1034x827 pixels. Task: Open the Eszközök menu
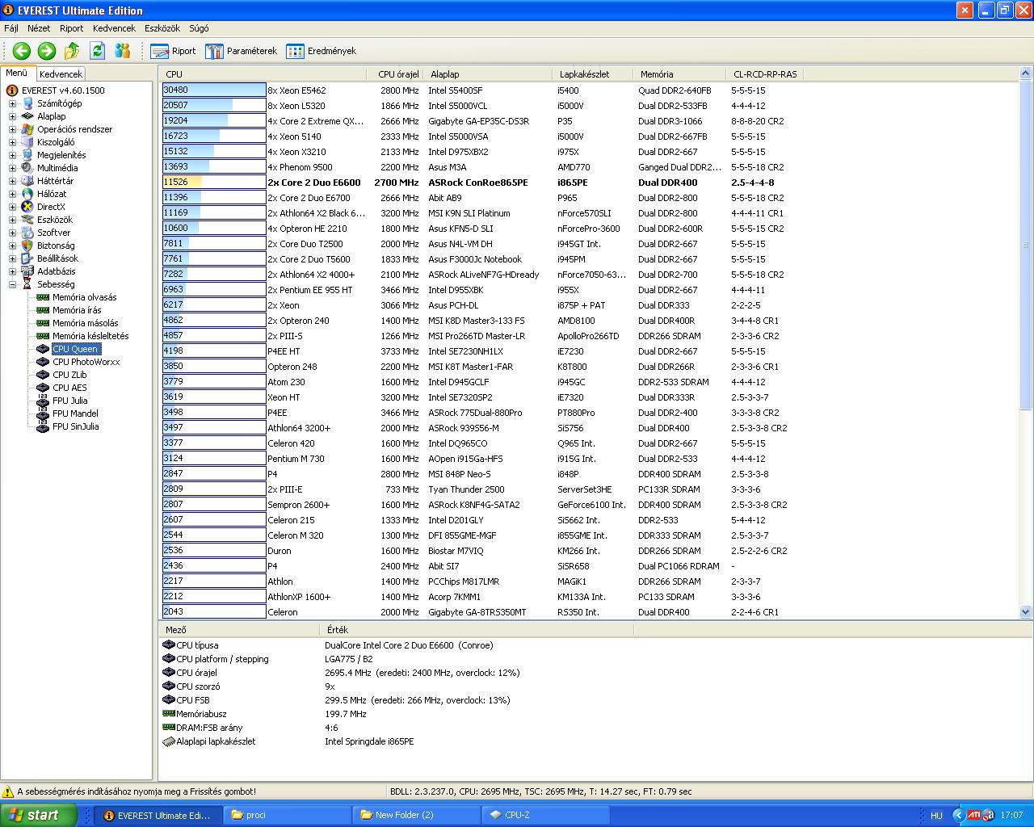(162, 28)
